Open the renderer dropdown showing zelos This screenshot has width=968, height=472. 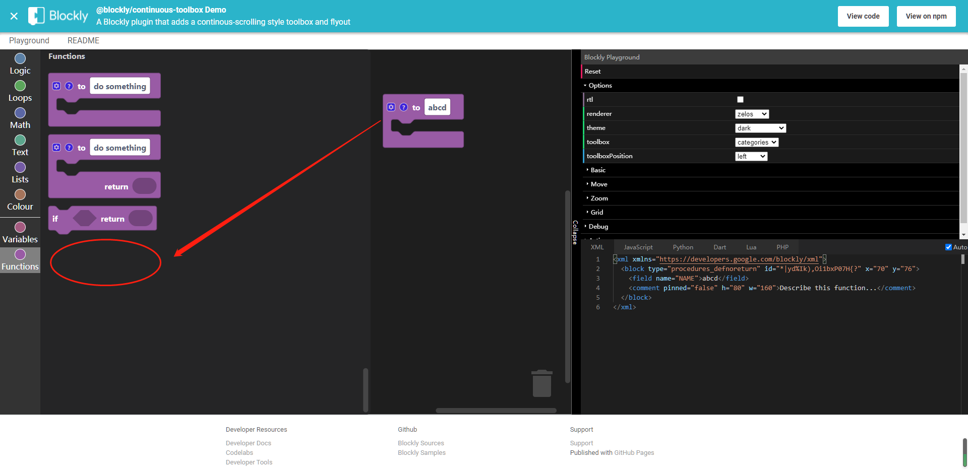point(751,114)
